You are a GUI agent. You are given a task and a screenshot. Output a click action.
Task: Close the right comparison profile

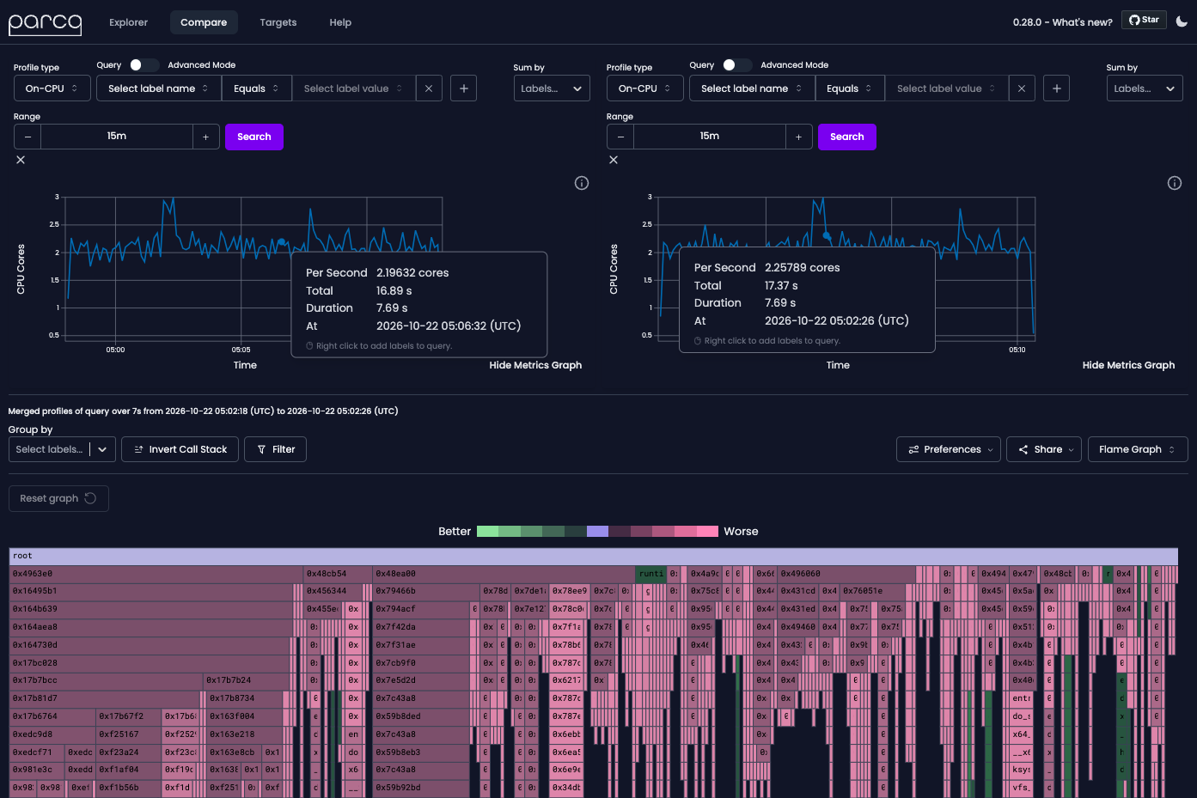pos(614,160)
